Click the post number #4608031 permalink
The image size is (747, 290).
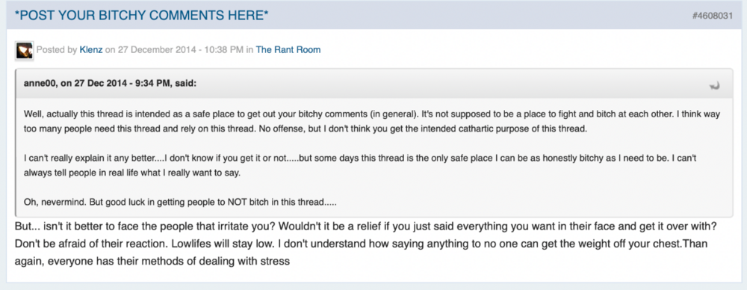712,16
